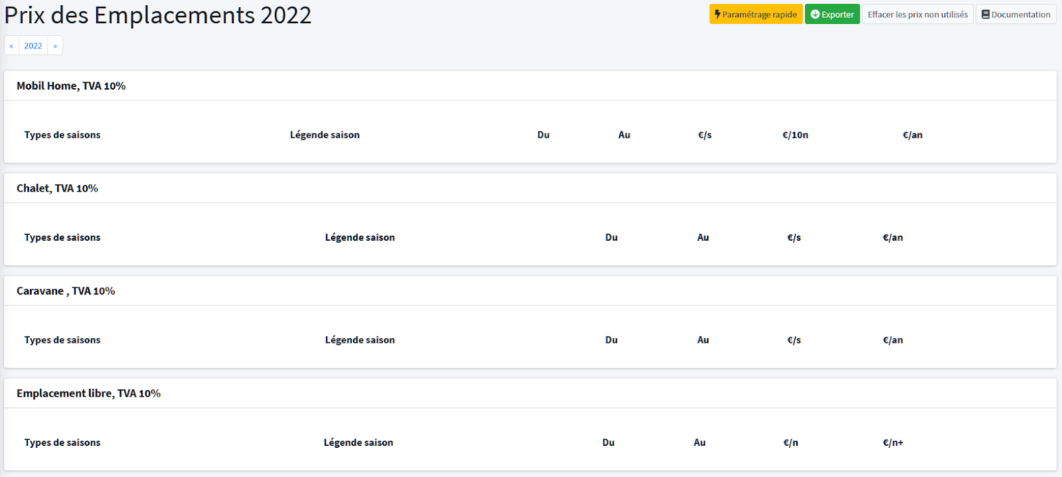Click the €/n+ column header
The width and height of the screenshot is (1062, 477).
click(x=893, y=443)
